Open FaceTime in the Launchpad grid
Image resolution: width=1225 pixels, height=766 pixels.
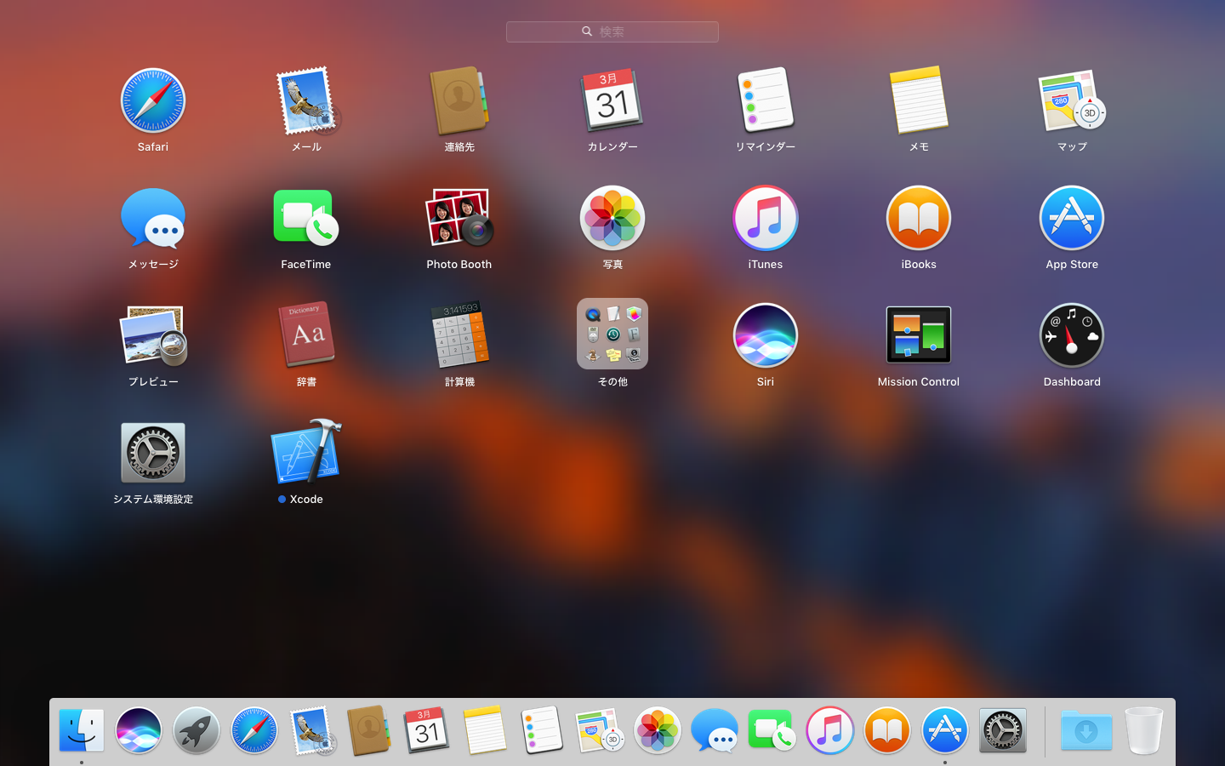point(306,219)
